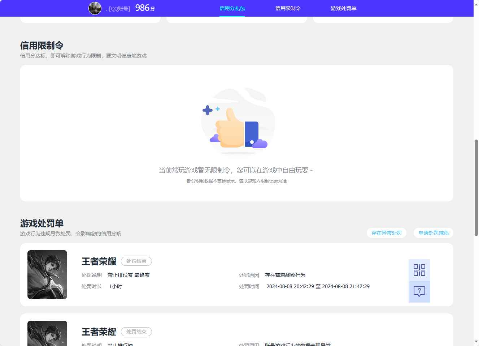Click the 禁止排位赛 巅峰赛 penalty description

(x=129, y=275)
